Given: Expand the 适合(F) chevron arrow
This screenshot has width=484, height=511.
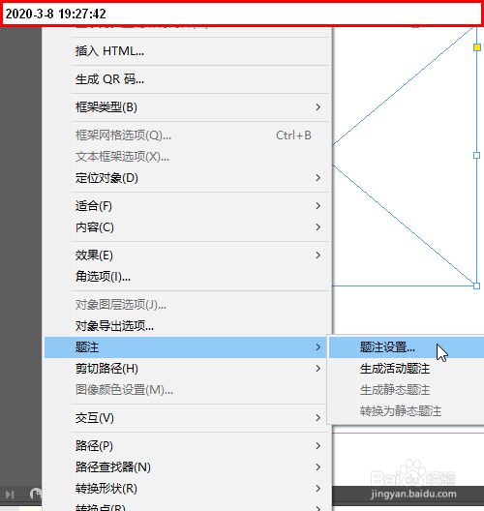Looking at the screenshot, I should pos(318,206).
